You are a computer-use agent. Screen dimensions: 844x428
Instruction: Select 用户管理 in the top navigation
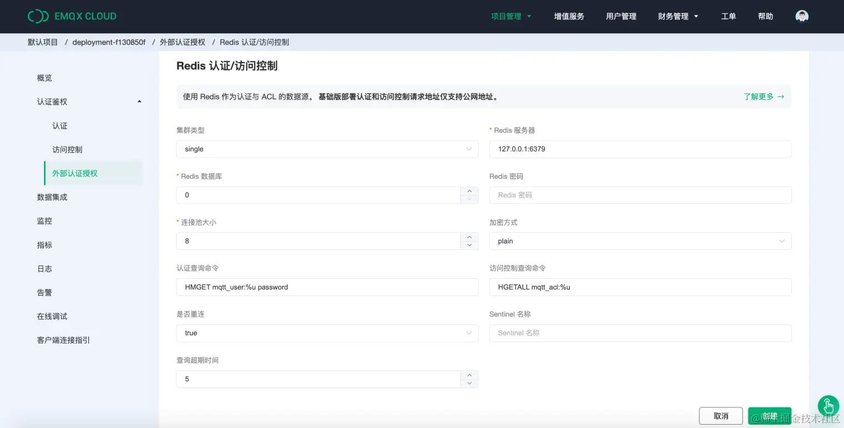tap(621, 16)
